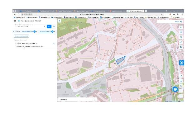Viewport: 187px width, 132px height.
Task: Click the login link on the map
Action: tap(178, 22)
